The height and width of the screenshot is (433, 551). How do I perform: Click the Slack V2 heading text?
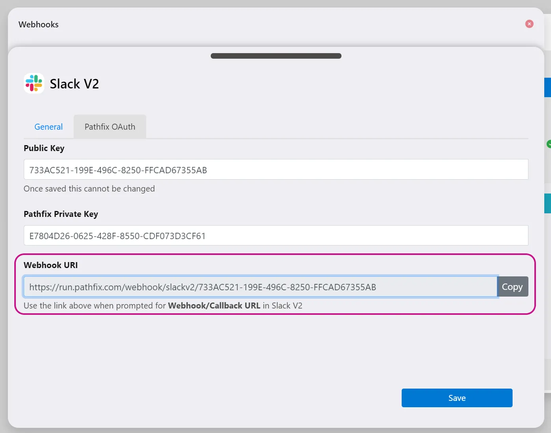pos(74,84)
